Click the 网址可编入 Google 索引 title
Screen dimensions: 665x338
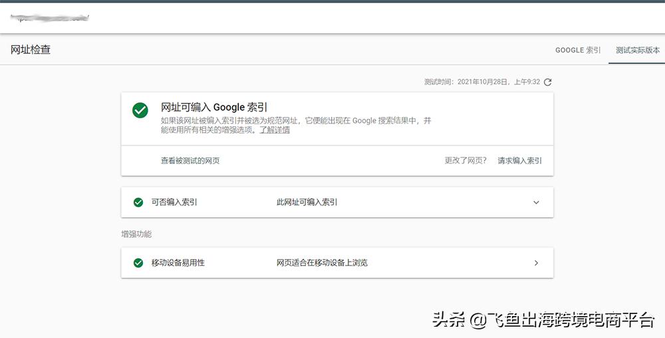coord(214,107)
